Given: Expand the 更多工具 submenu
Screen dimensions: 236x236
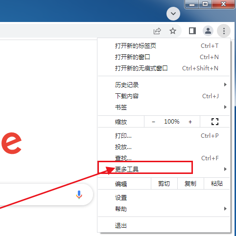Looking at the screenshot, I should [x=164, y=169].
